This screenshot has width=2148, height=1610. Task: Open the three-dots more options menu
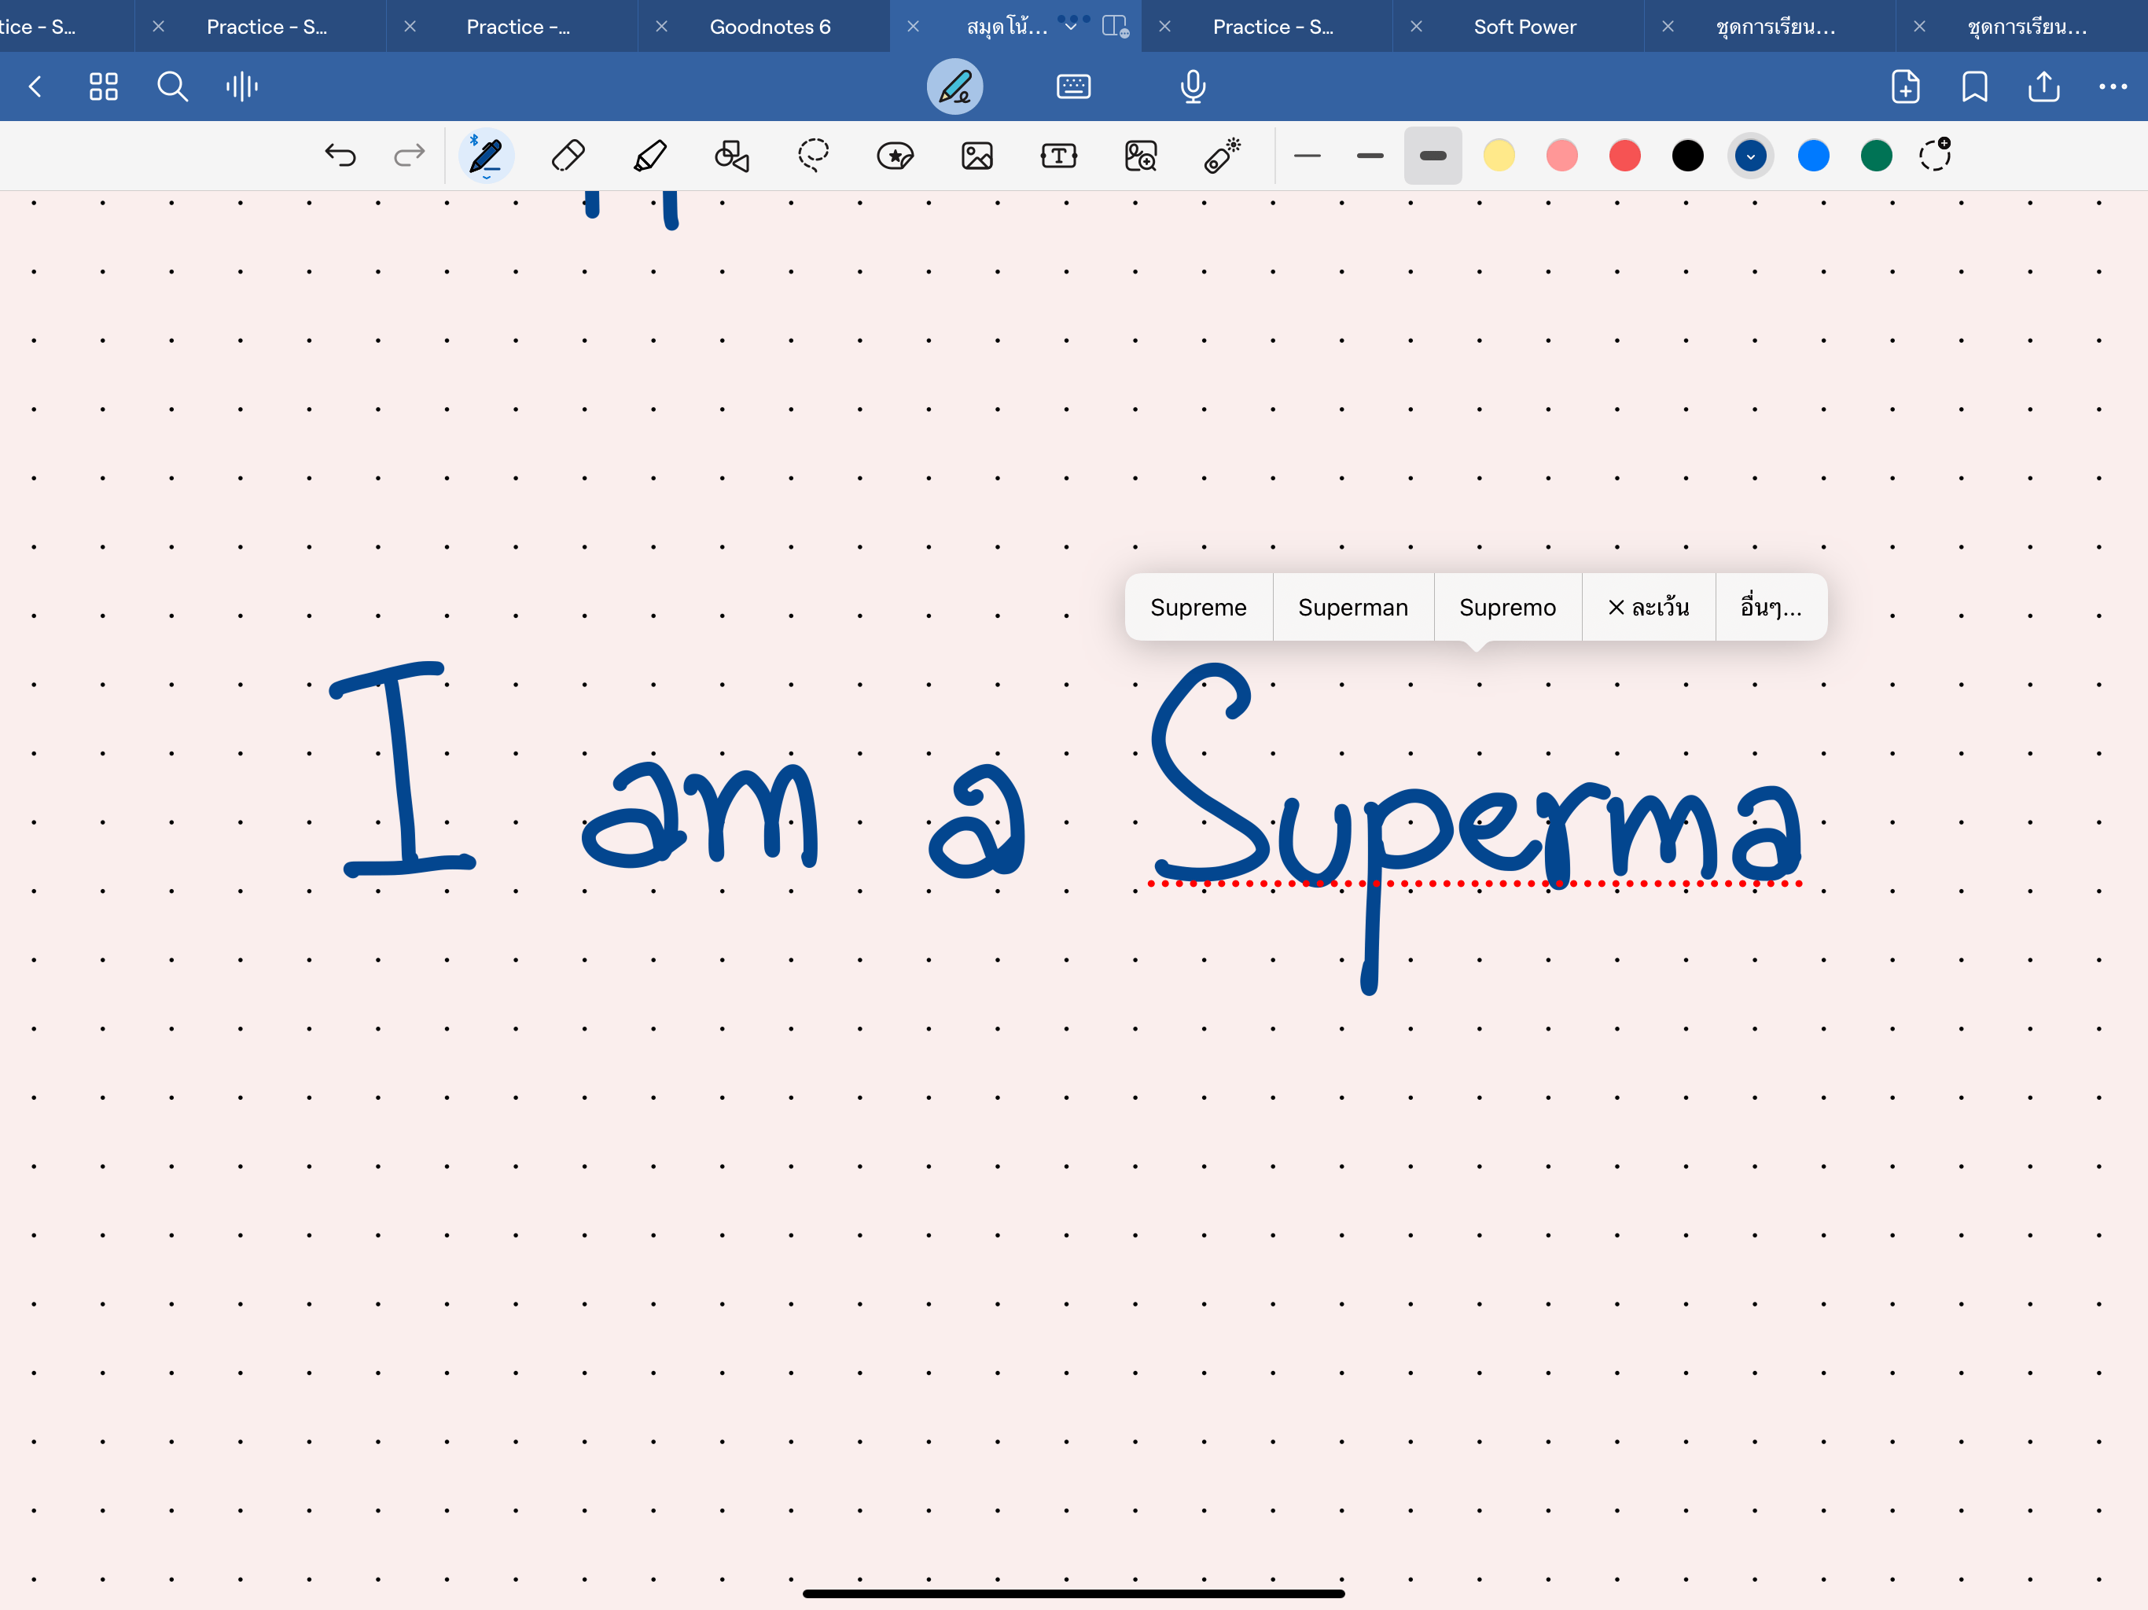2112,87
